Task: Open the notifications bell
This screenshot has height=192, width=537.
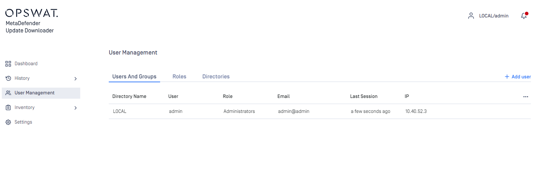Action: click(x=524, y=16)
